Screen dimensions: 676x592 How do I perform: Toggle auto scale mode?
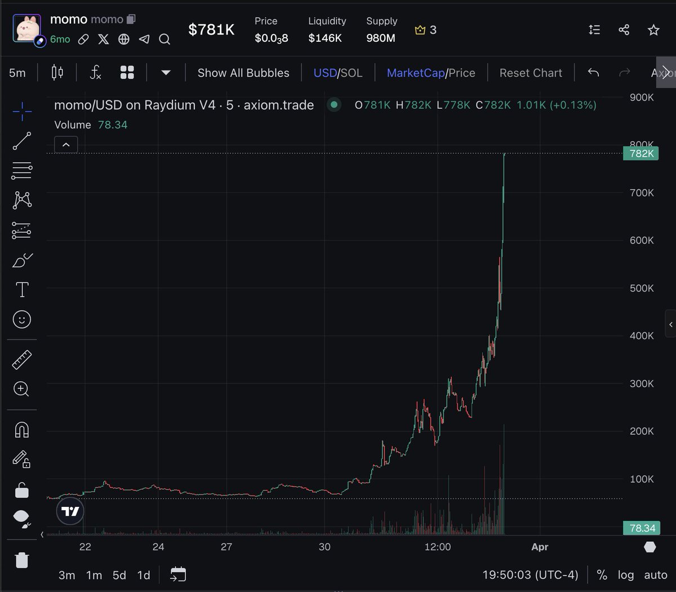tap(656, 575)
